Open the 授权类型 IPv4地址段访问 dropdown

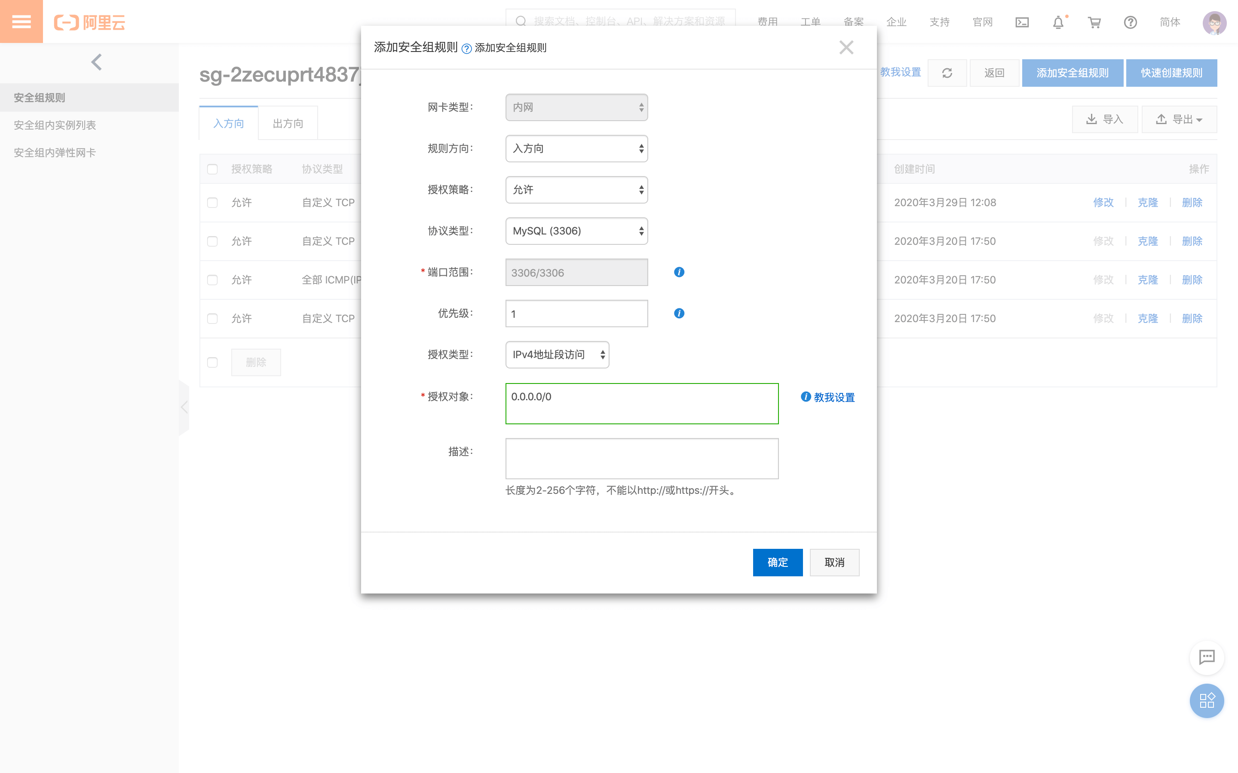pos(557,355)
